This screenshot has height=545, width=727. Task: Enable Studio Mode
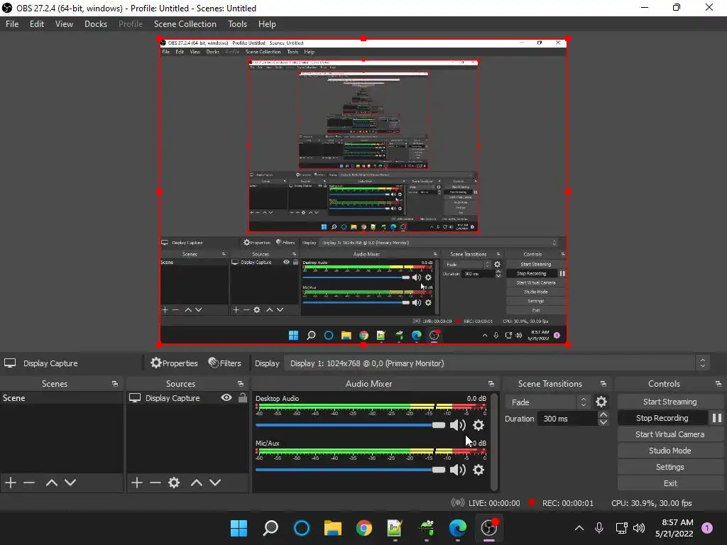tap(670, 451)
